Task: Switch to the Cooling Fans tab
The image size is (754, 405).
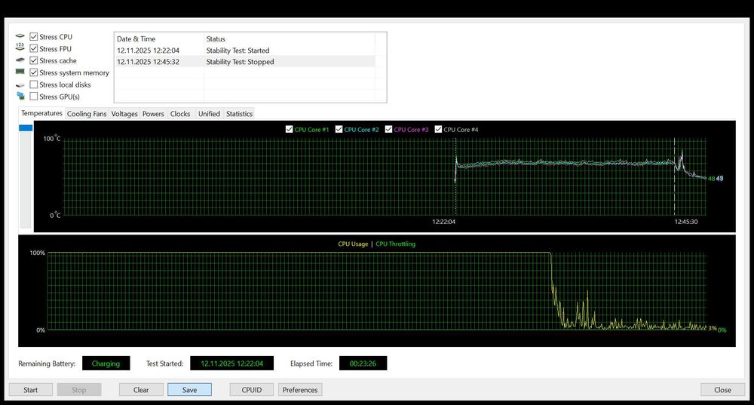Action: click(x=87, y=114)
